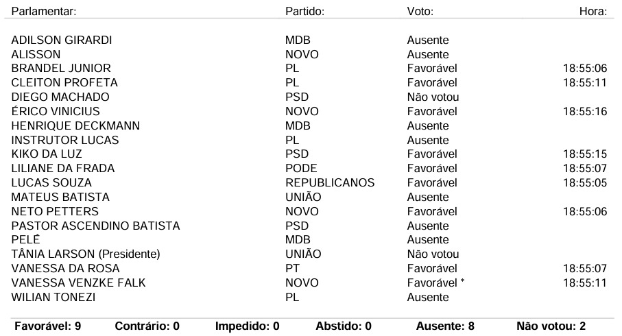Click CLEITON PROFETA's vote time 18:55:11
The width and height of the screenshot is (622, 336).
pos(585,82)
